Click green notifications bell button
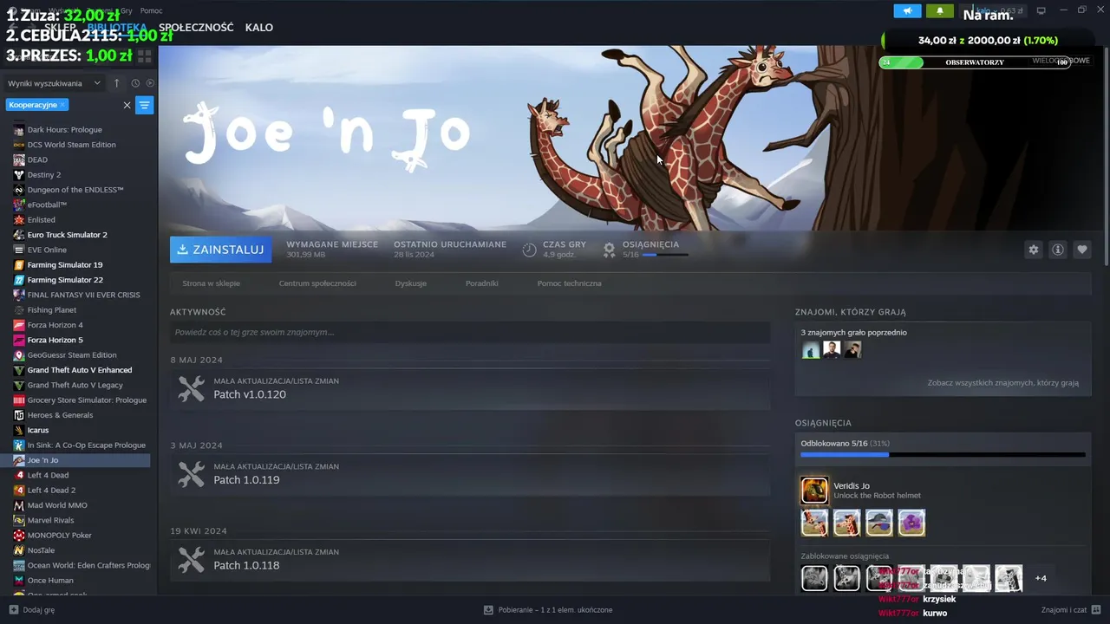The image size is (1110, 624). [x=939, y=11]
